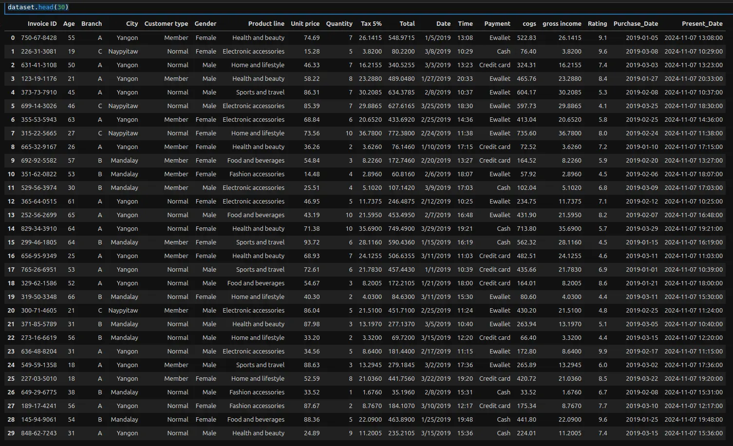Click the Unit price column header
733x446 pixels.
305,23
